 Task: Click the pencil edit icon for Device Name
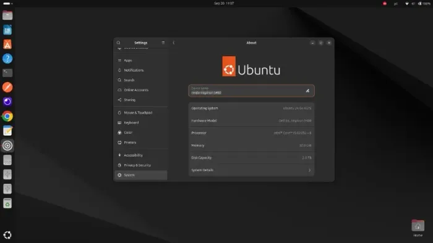pyautogui.click(x=307, y=91)
